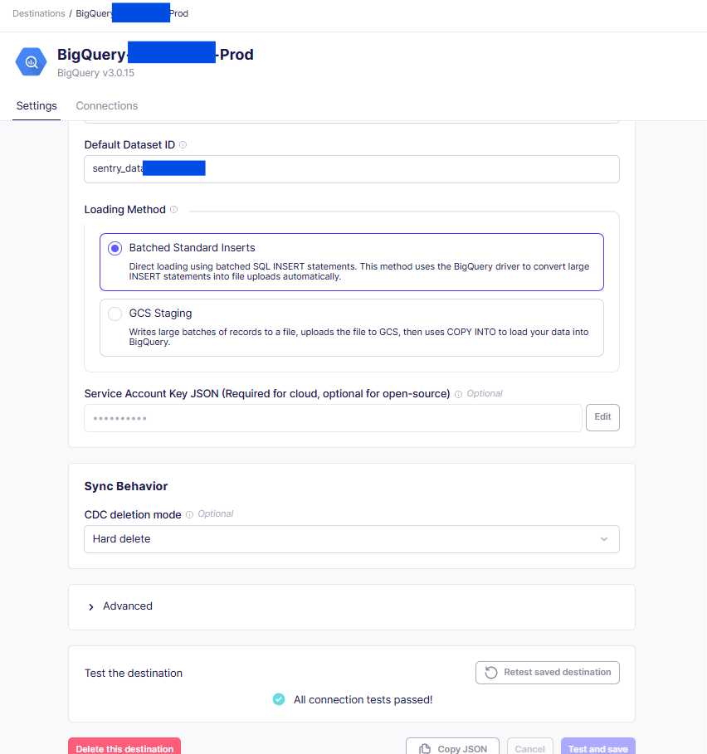Edit the Service Account Key JSON

tap(602, 417)
